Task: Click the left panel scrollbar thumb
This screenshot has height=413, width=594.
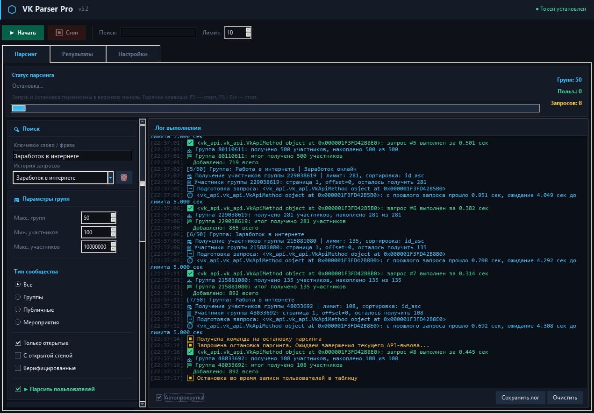Action: (x=143, y=183)
